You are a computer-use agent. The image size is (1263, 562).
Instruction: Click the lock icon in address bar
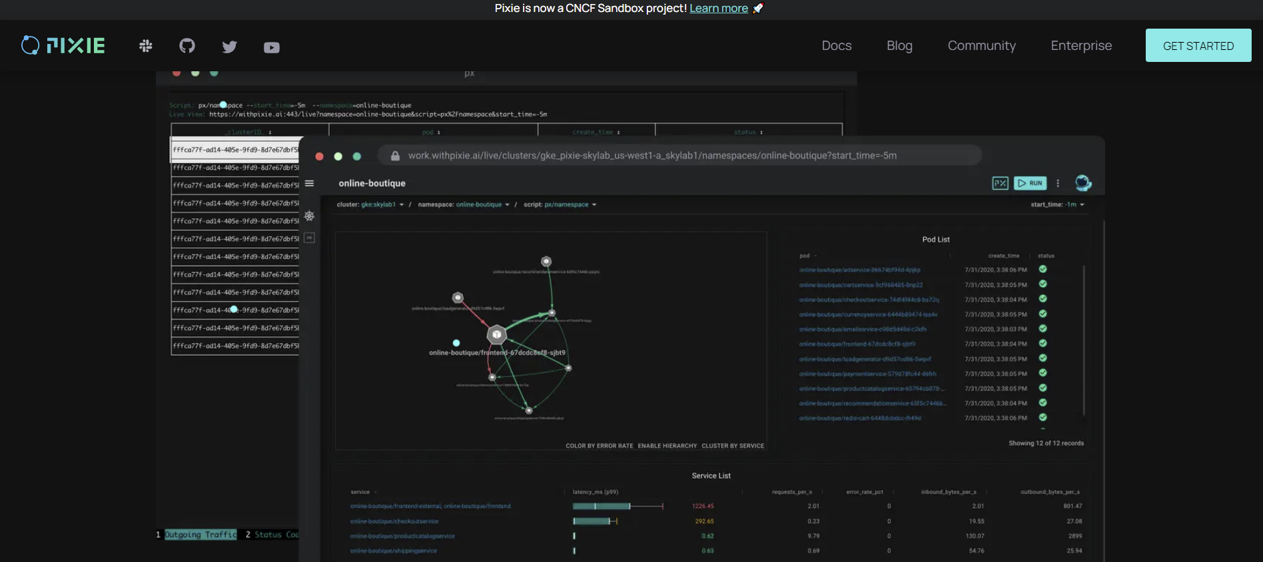[x=395, y=156]
